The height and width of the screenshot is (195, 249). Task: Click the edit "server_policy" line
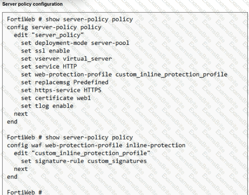tap(49, 35)
